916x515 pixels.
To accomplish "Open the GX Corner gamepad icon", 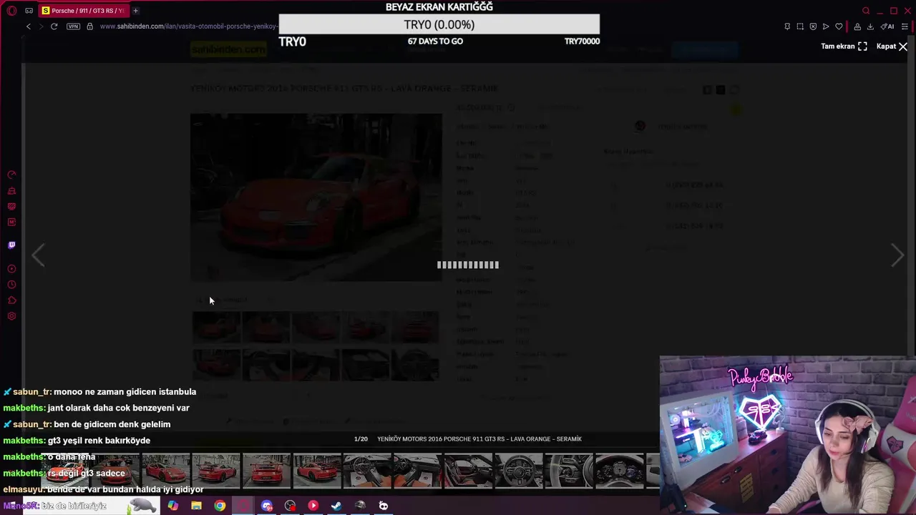I will pos(29,11).
